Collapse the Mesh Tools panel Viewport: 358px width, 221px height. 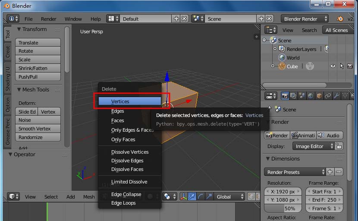tap(19, 90)
